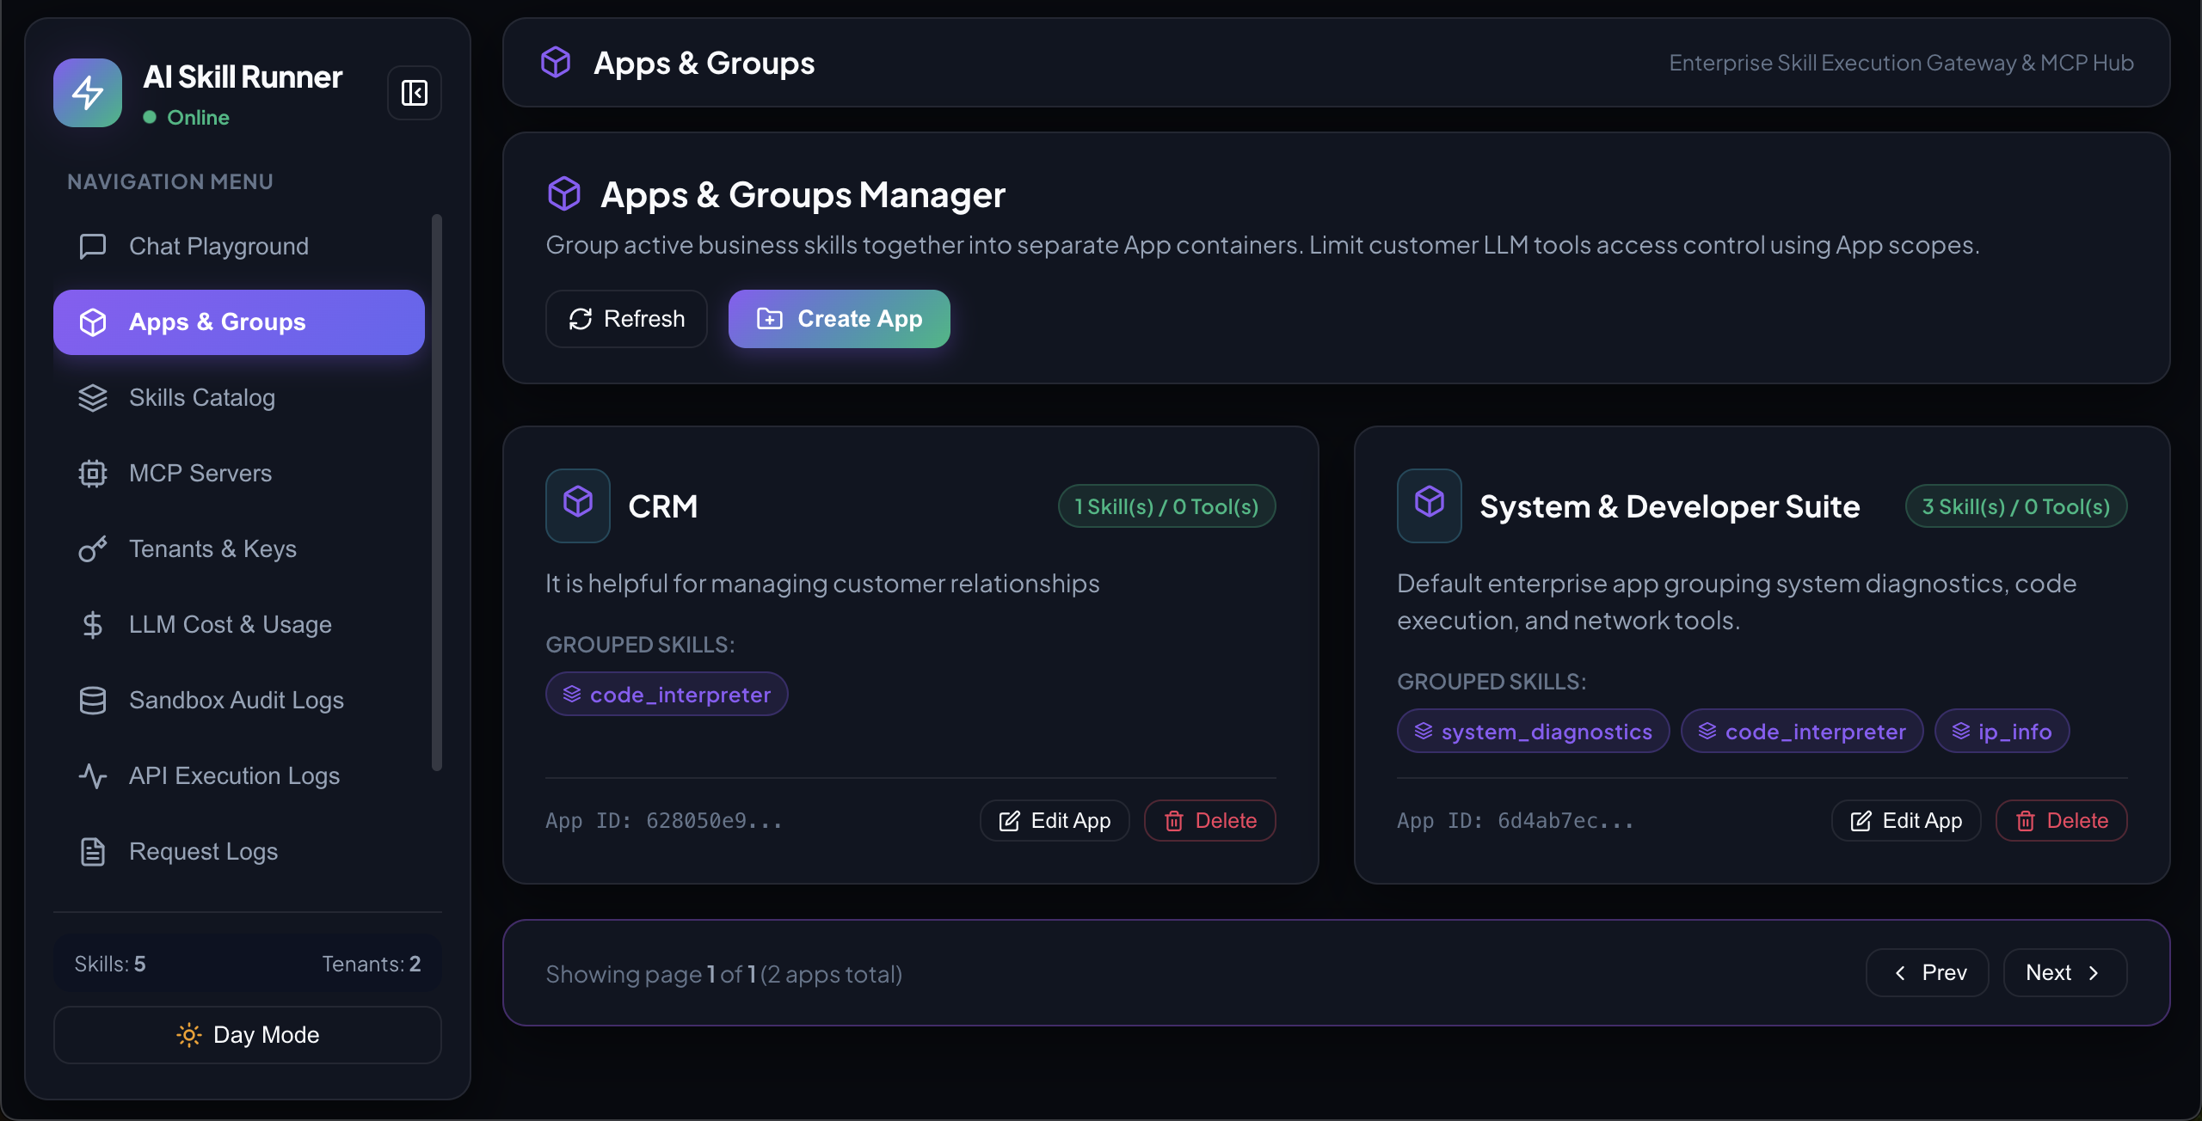Click the Skills Catalog layers icon
Viewport: 2202px width, 1121px height.
click(x=93, y=397)
